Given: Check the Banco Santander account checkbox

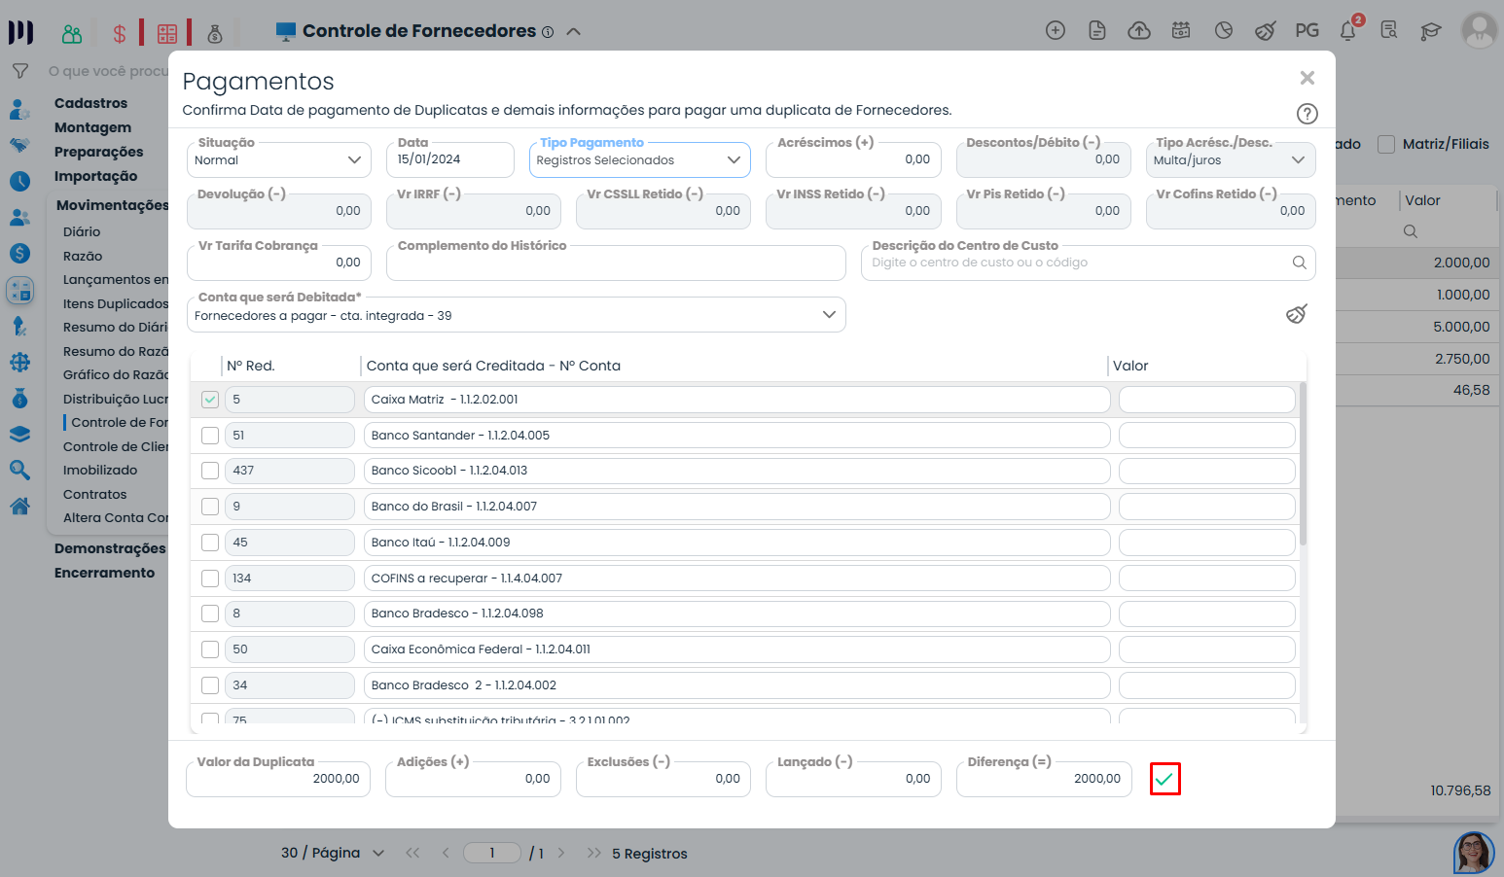Looking at the screenshot, I should pyautogui.click(x=210, y=436).
